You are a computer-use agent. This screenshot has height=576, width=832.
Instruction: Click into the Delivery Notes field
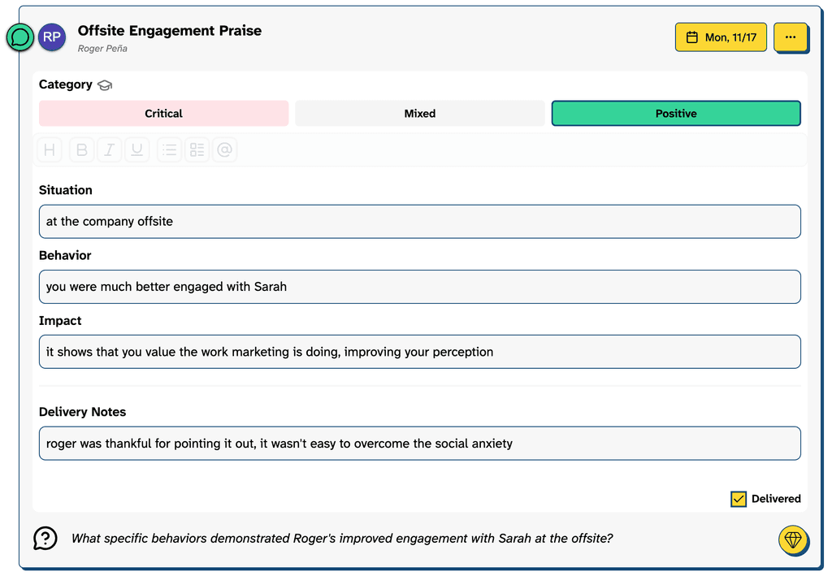[419, 444]
